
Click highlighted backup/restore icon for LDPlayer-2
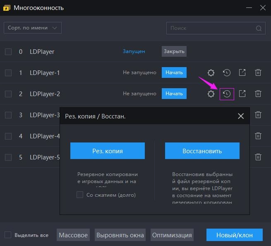[227, 94]
